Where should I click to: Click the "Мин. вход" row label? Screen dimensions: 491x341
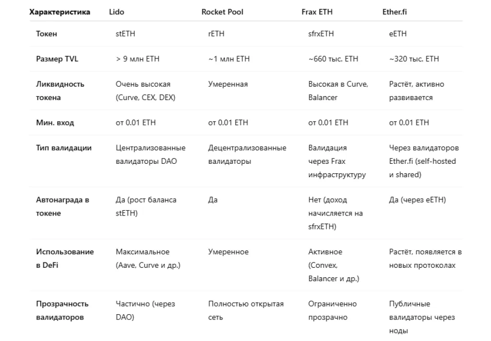(55, 123)
